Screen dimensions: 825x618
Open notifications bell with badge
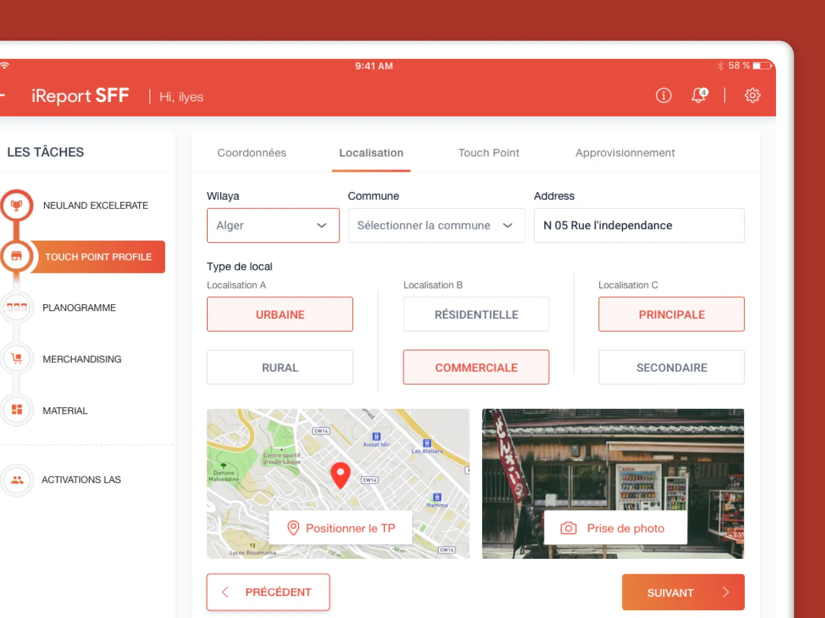pos(699,95)
